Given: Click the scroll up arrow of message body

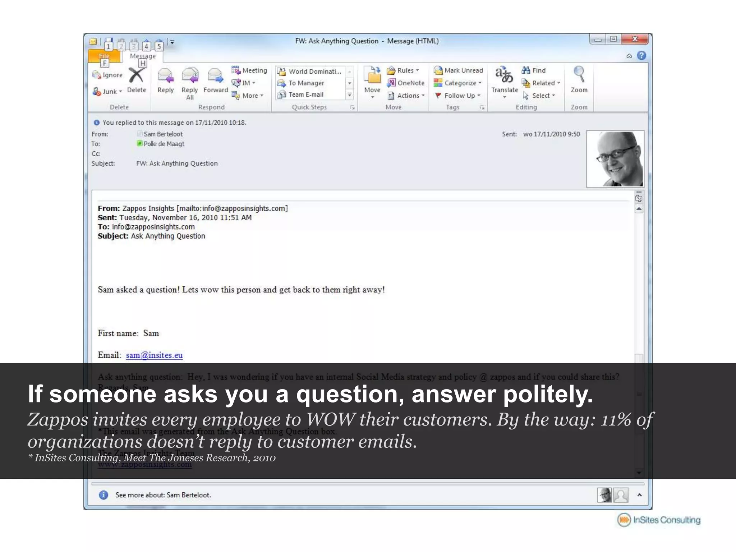Looking at the screenshot, I should click(x=639, y=208).
